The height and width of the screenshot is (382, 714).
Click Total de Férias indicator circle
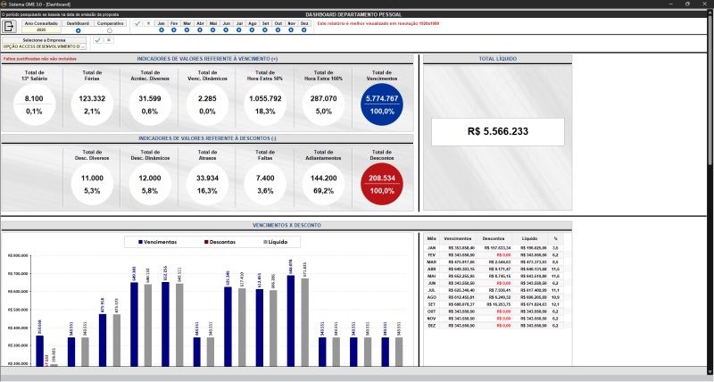pyautogui.click(x=92, y=105)
